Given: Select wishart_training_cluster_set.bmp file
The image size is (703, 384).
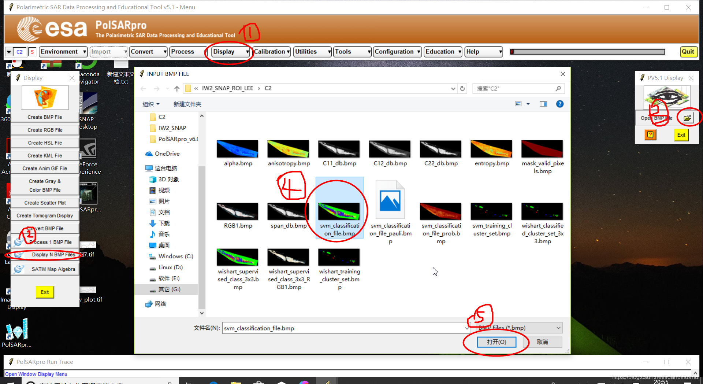Looking at the screenshot, I should [339, 269].
